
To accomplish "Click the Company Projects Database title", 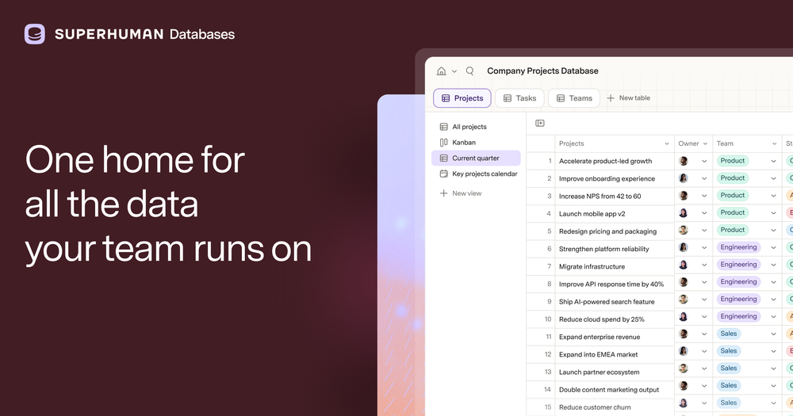I will [x=542, y=71].
